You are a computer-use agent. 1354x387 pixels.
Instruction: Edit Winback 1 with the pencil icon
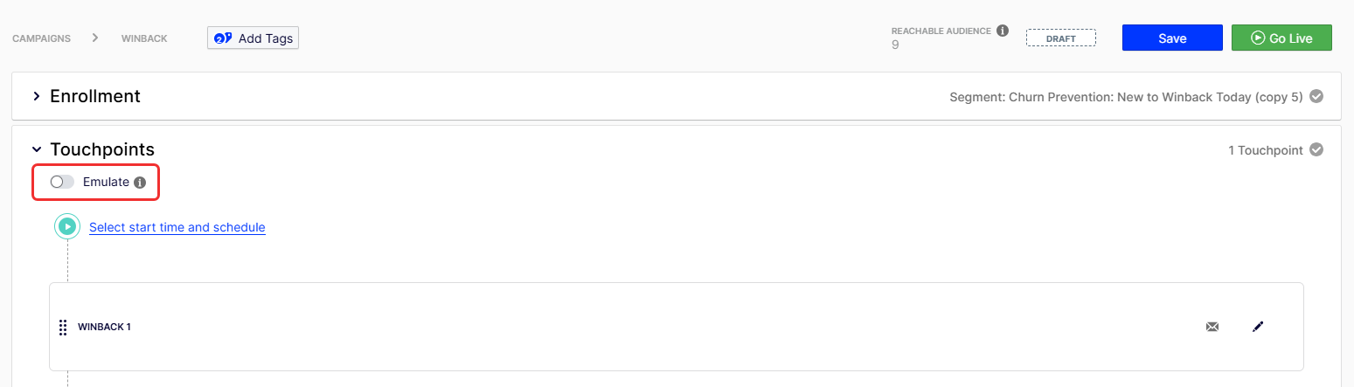click(x=1258, y=327)
